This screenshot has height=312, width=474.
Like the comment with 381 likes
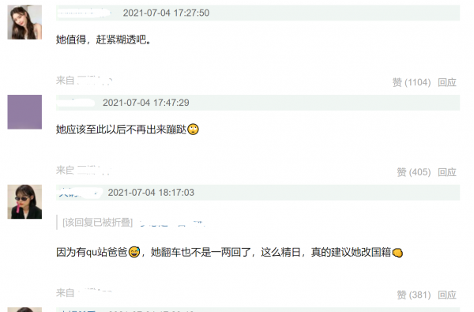coord(414,295)
